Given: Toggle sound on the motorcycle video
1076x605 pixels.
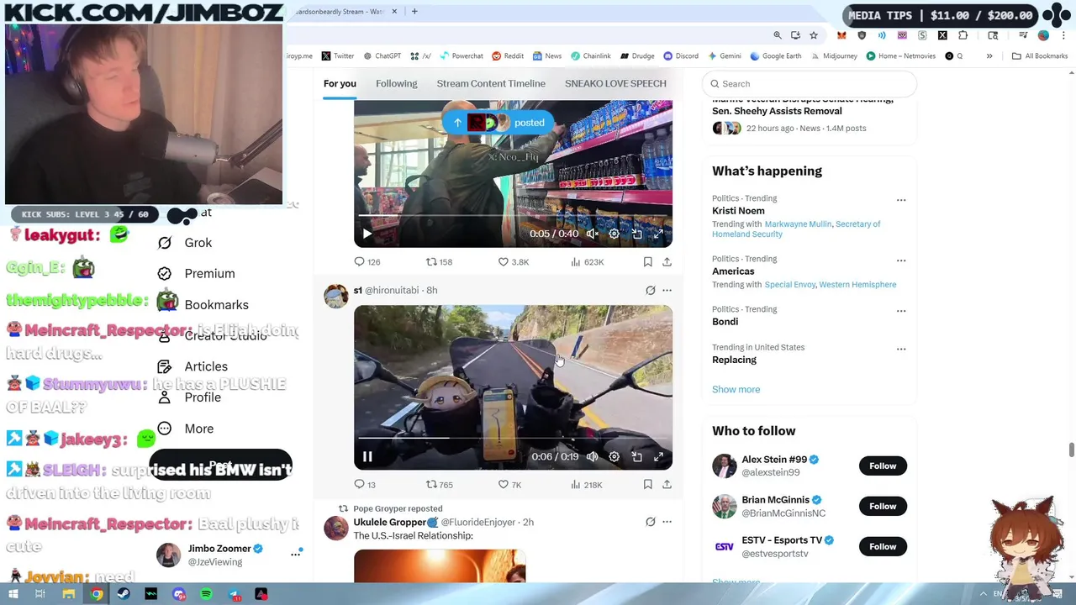Looking at the screenshot, I should coord(592,457).
